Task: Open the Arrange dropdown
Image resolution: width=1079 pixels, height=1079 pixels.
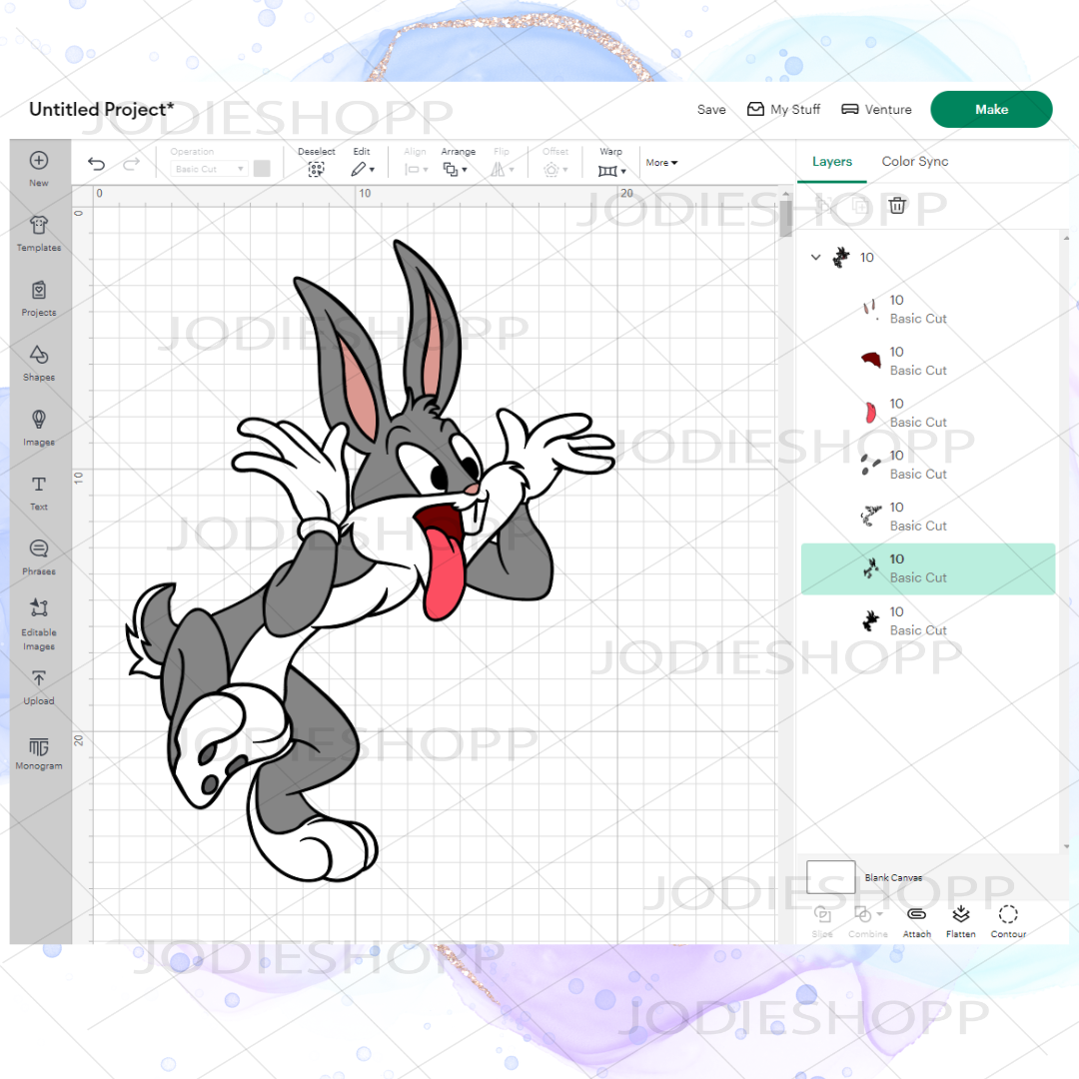Action: [455, 169]
